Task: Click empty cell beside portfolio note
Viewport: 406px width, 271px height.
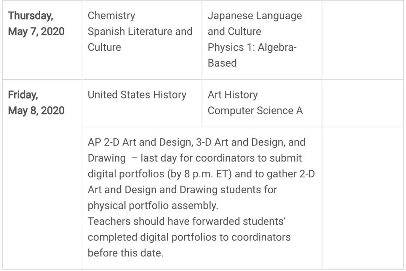Action: tap(362, 198)
